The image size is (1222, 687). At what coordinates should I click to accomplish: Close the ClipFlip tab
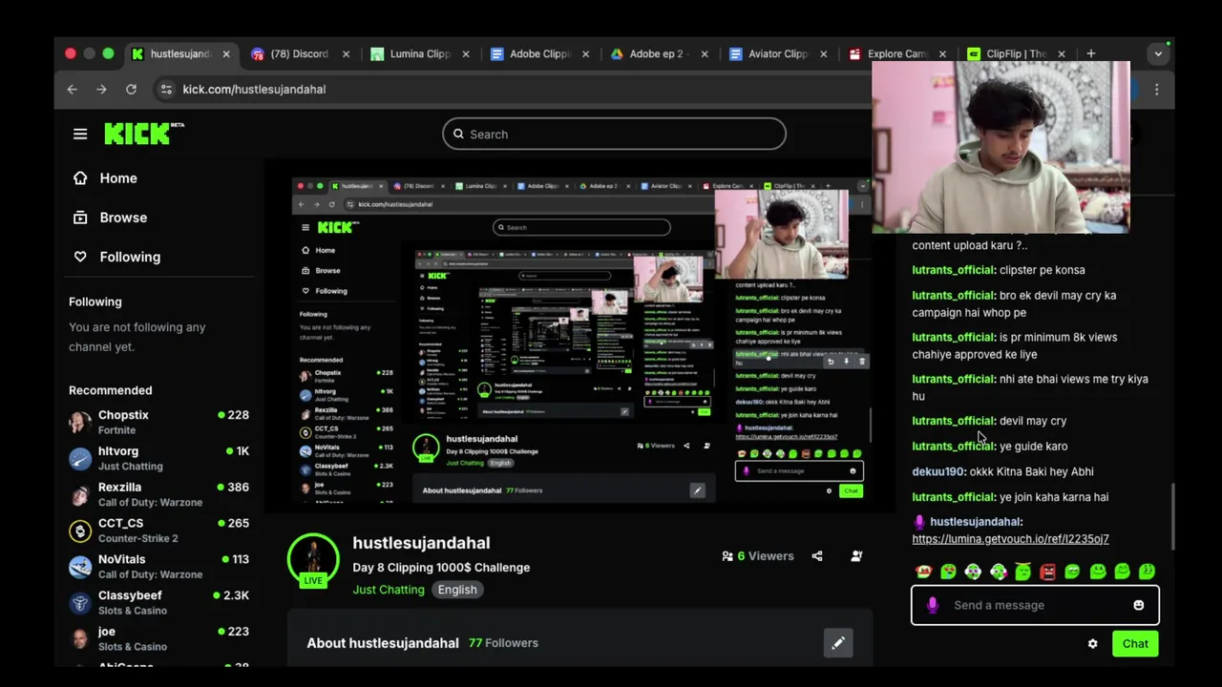tap(1062, 53)
